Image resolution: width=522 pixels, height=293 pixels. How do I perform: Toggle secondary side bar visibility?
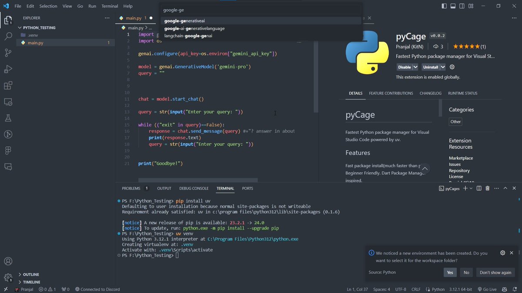click(462, 6)
